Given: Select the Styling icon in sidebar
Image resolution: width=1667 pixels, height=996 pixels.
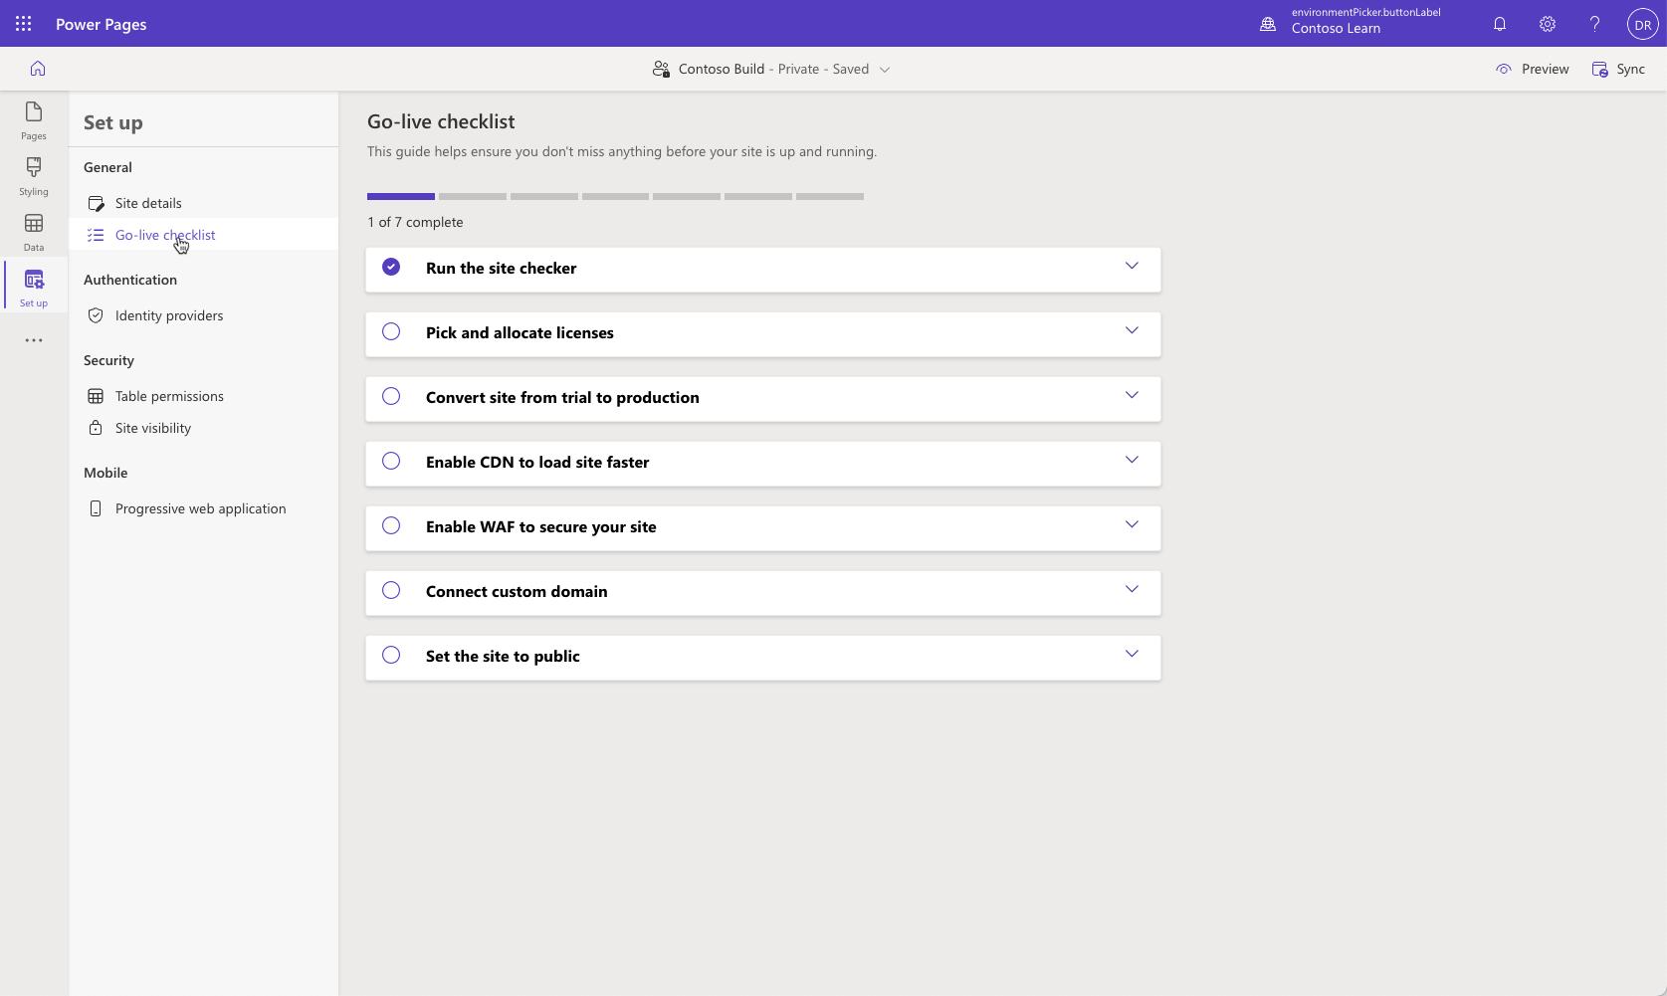Looking at the screenshot, I should (x=33, y=176).
